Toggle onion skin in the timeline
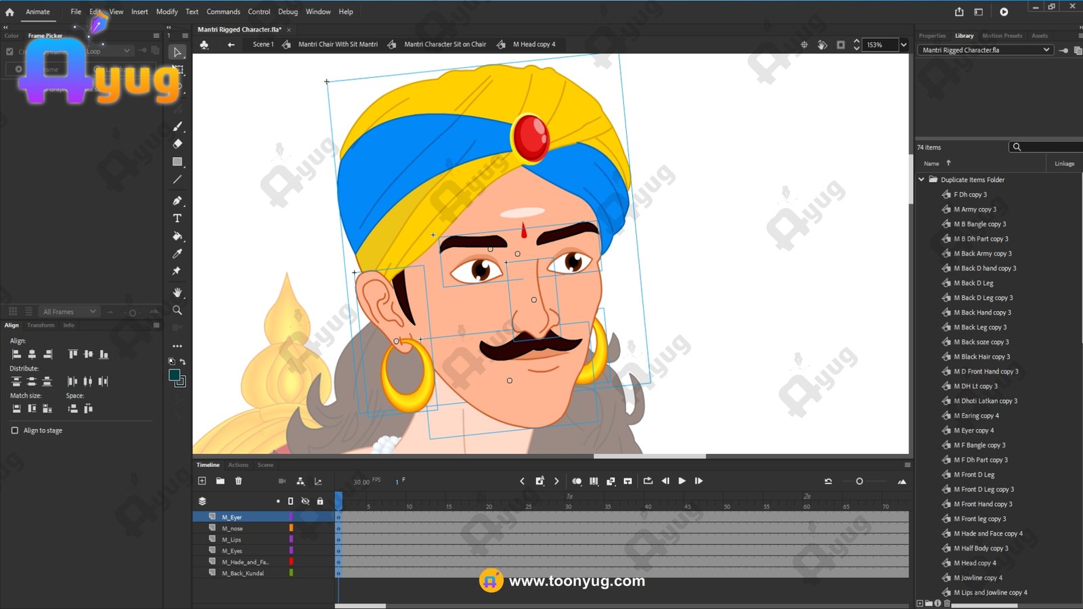 577,481
